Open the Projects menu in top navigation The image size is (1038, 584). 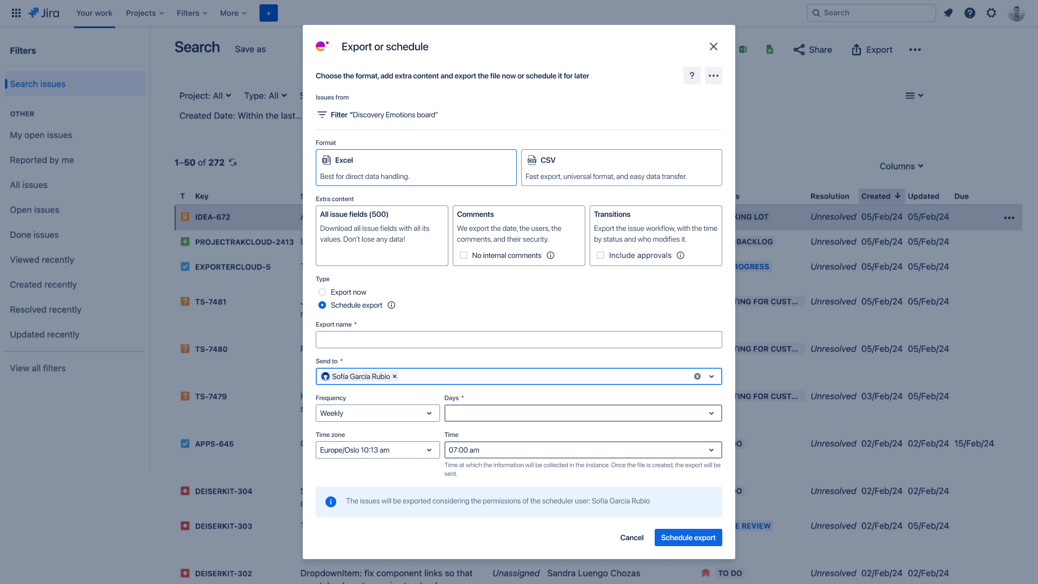[144, 13]
